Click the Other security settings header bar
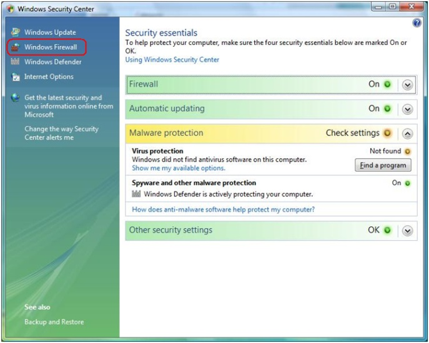Screen dimensions: 429x343 271,231
